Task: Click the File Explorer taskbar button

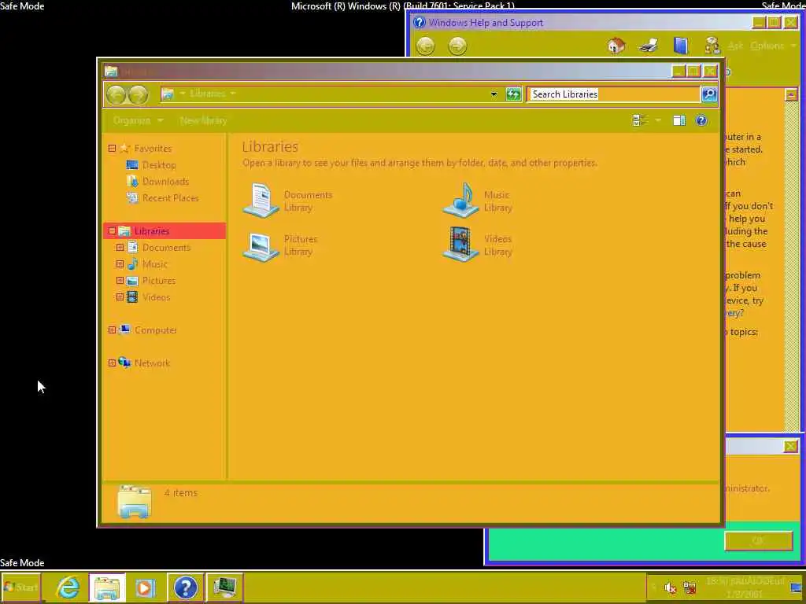Action: [x=106, y=587]
